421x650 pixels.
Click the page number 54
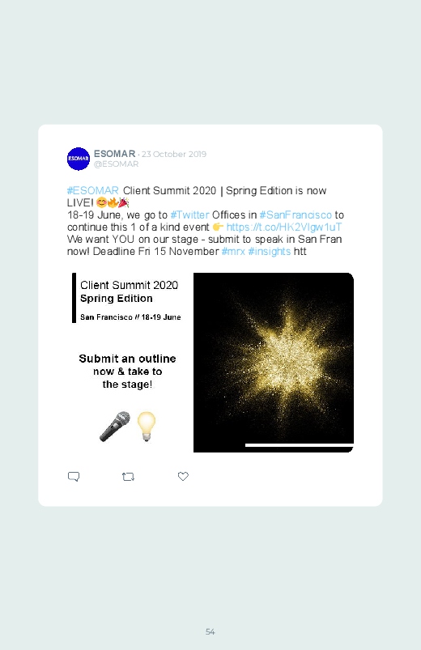pos(210,631)
